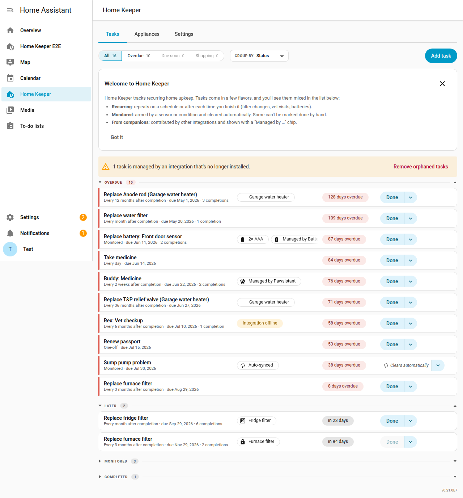Switch to the Settings tab
Image resolution: width=463 pixels, height=498 pixels.
pos(184,34)
